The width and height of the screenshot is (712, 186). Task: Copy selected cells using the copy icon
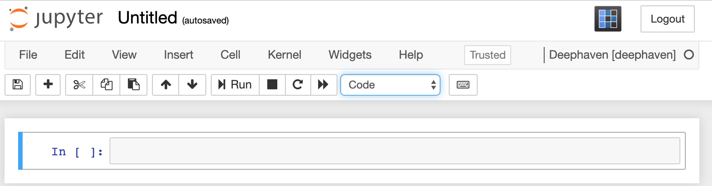[106, 85]
